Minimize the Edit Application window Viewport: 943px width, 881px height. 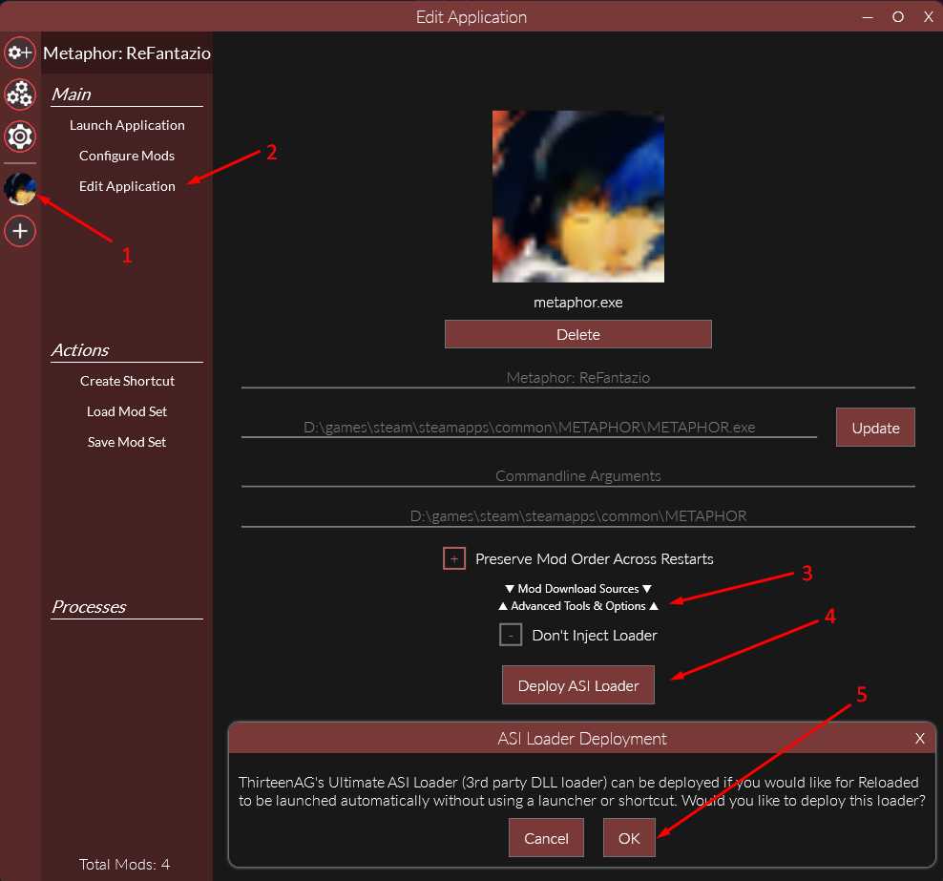[x=868, y=17]
